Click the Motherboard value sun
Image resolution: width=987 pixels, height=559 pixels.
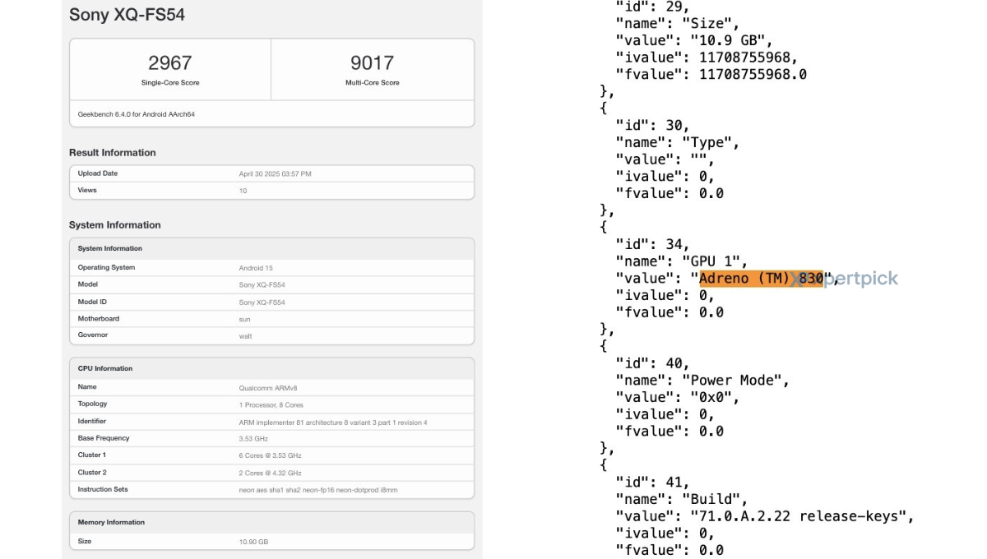244,319
